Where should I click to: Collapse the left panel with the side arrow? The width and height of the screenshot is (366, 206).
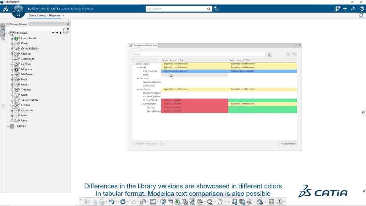click(3, 106)
